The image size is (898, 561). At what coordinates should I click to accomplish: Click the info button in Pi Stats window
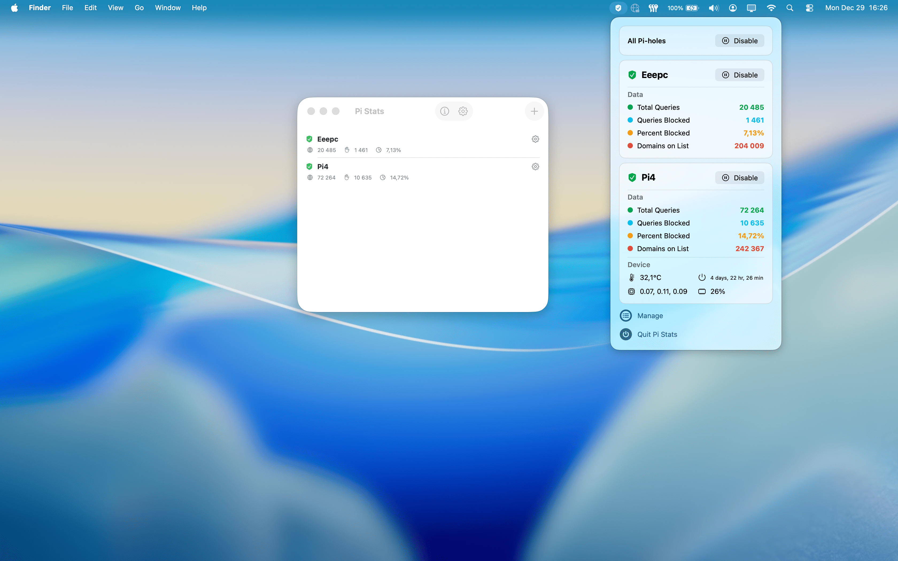point(444,111)
